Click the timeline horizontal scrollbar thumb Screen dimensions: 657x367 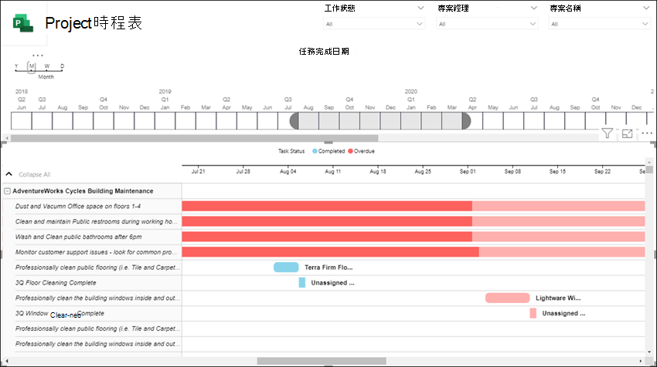pyautogui.click(x=195, y=138)
